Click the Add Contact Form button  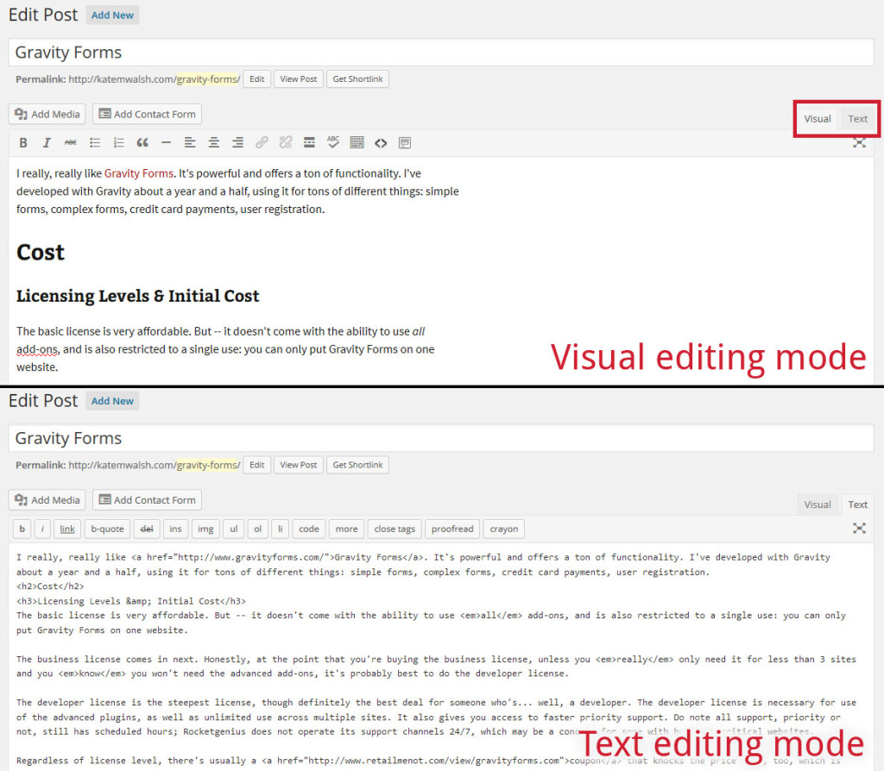click(147, 113)
